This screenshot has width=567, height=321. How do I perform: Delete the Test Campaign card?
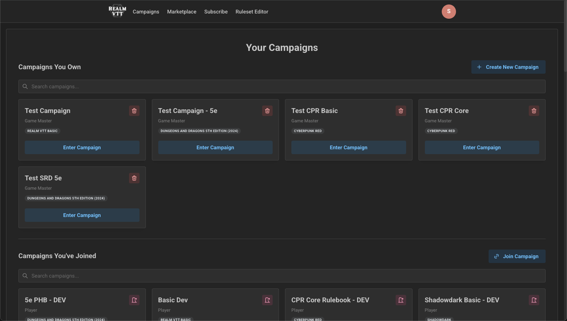point(134,111)
